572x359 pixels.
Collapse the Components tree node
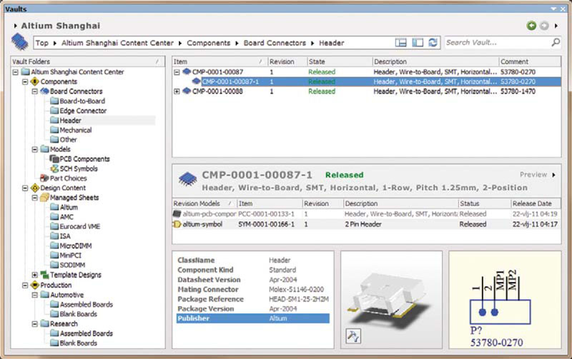tap(25, 82)
